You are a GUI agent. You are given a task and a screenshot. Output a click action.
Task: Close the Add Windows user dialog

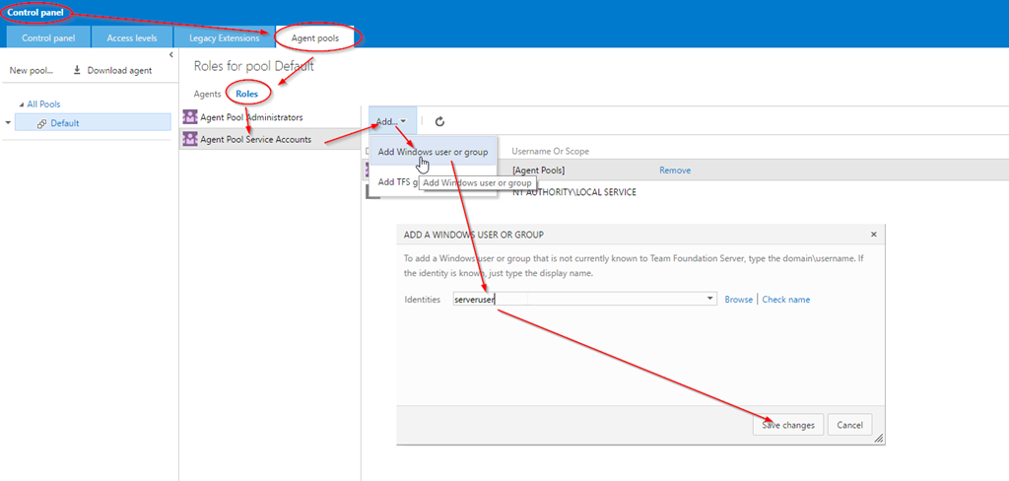point(873,235)
